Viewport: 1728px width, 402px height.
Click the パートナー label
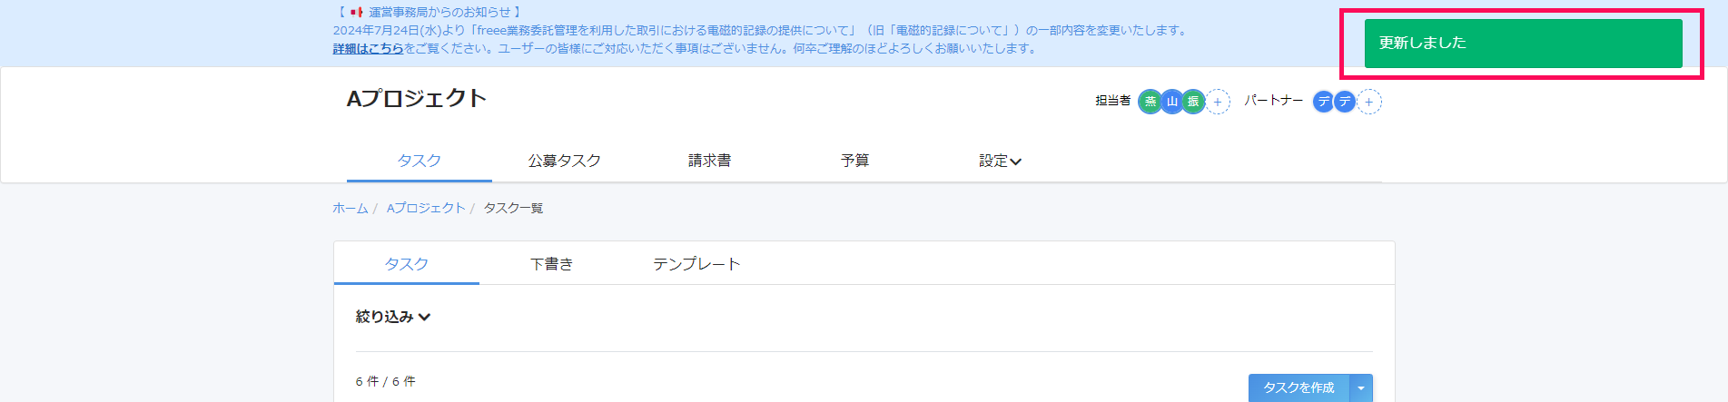(x=1273, y=101)
